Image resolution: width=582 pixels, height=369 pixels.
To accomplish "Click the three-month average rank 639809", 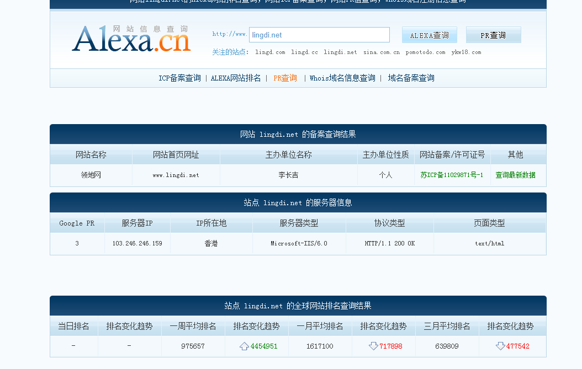I will coord(447,346).
